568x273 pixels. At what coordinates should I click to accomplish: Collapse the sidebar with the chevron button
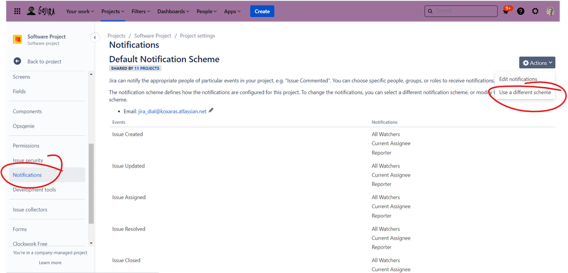94,37
